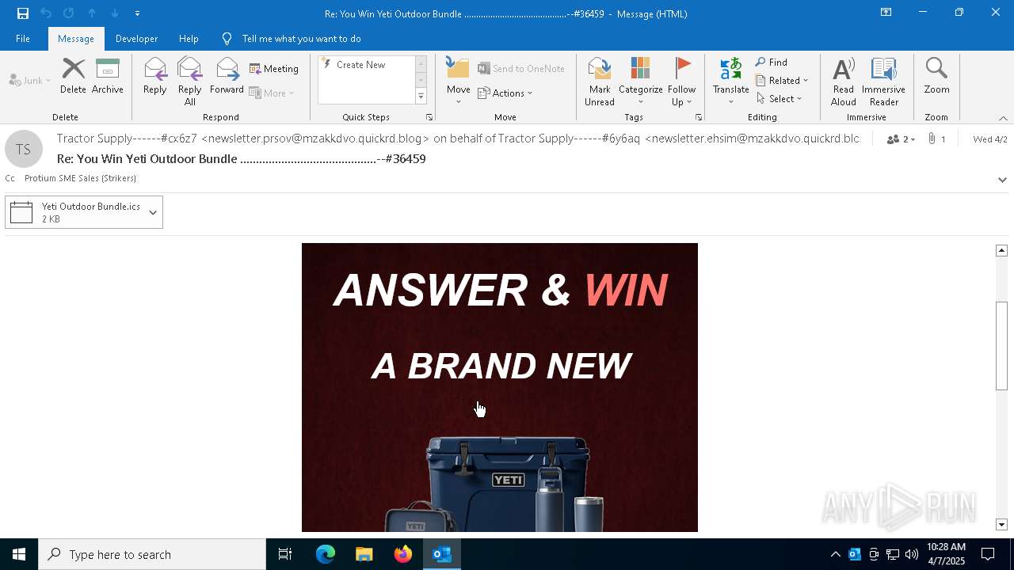This screenshot has height=570, width=1014.
Task: Expand the Quick Steps gallery
Action: click(x=421, y=97)
